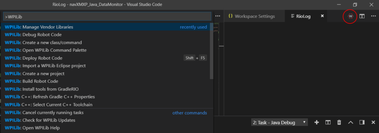Move the panel using the dock icon
379x133 pixels.
(x=362, y=122)
